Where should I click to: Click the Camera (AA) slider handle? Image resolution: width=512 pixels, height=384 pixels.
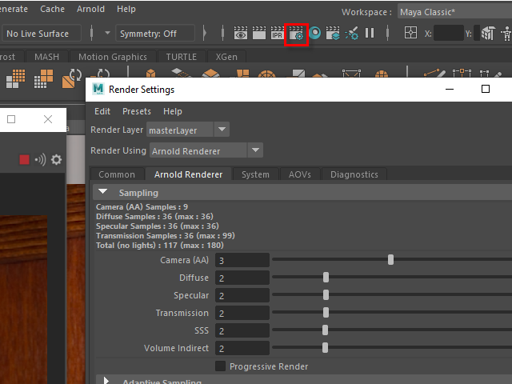point(390,260)
